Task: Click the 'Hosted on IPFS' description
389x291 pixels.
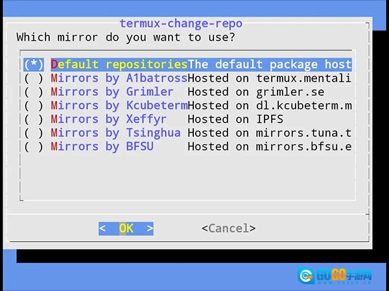Action: pyautogui.click(x=235, y=119)
